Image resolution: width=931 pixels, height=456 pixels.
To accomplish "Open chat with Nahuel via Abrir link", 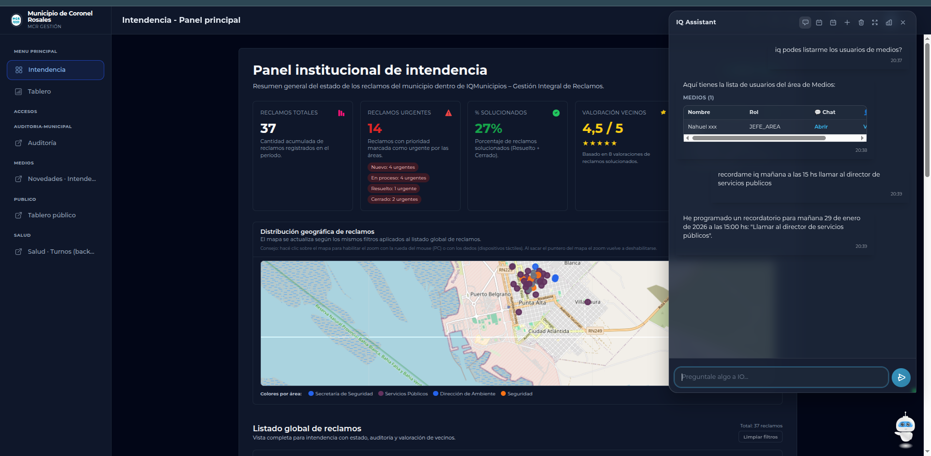I will (x=821, y=127).
